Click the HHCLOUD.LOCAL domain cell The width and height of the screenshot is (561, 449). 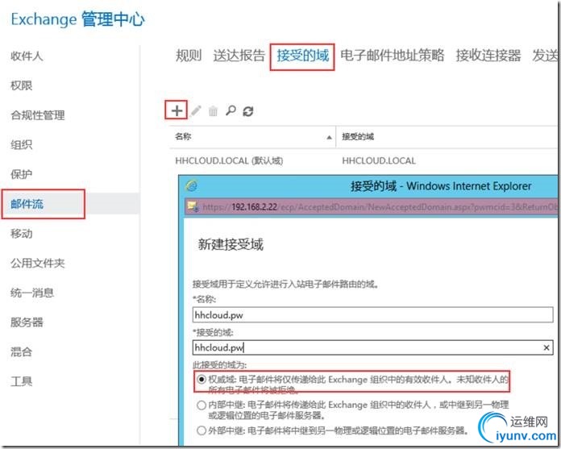[379, 160]
